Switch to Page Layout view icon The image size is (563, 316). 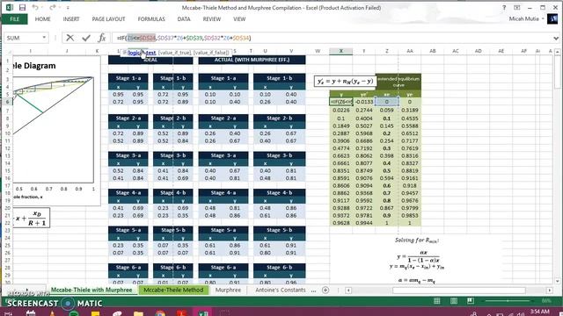454,301
